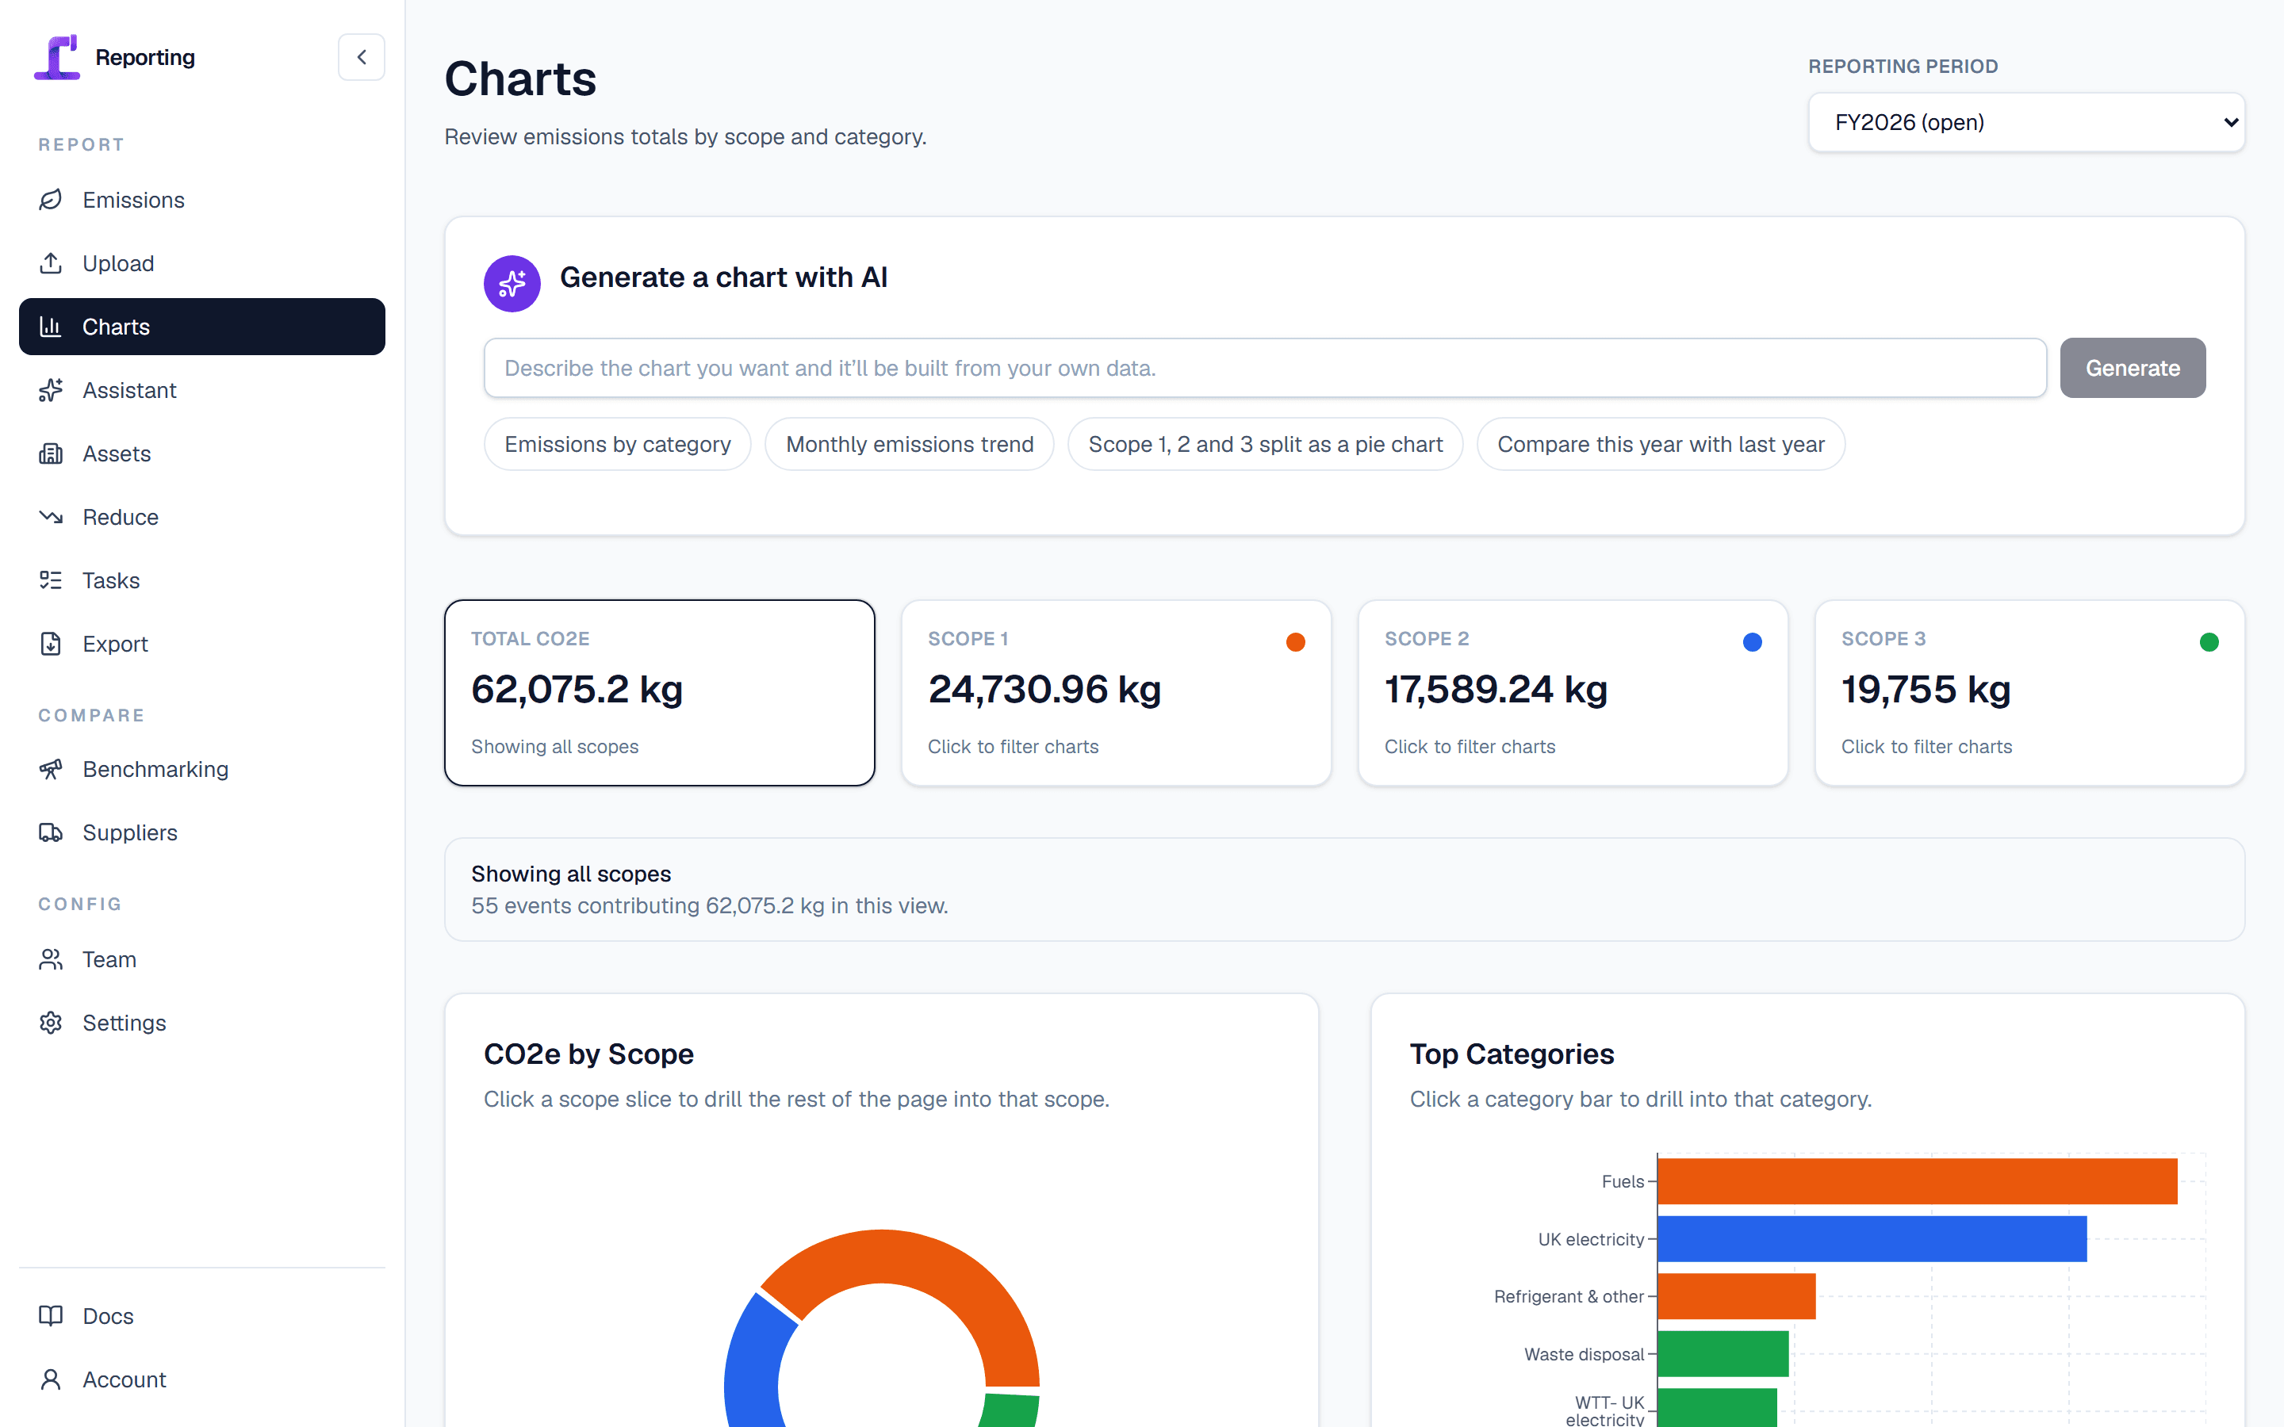Screen dimensions: 2284x1427
Task: Click the Team people icon
Action: [51, 959]
